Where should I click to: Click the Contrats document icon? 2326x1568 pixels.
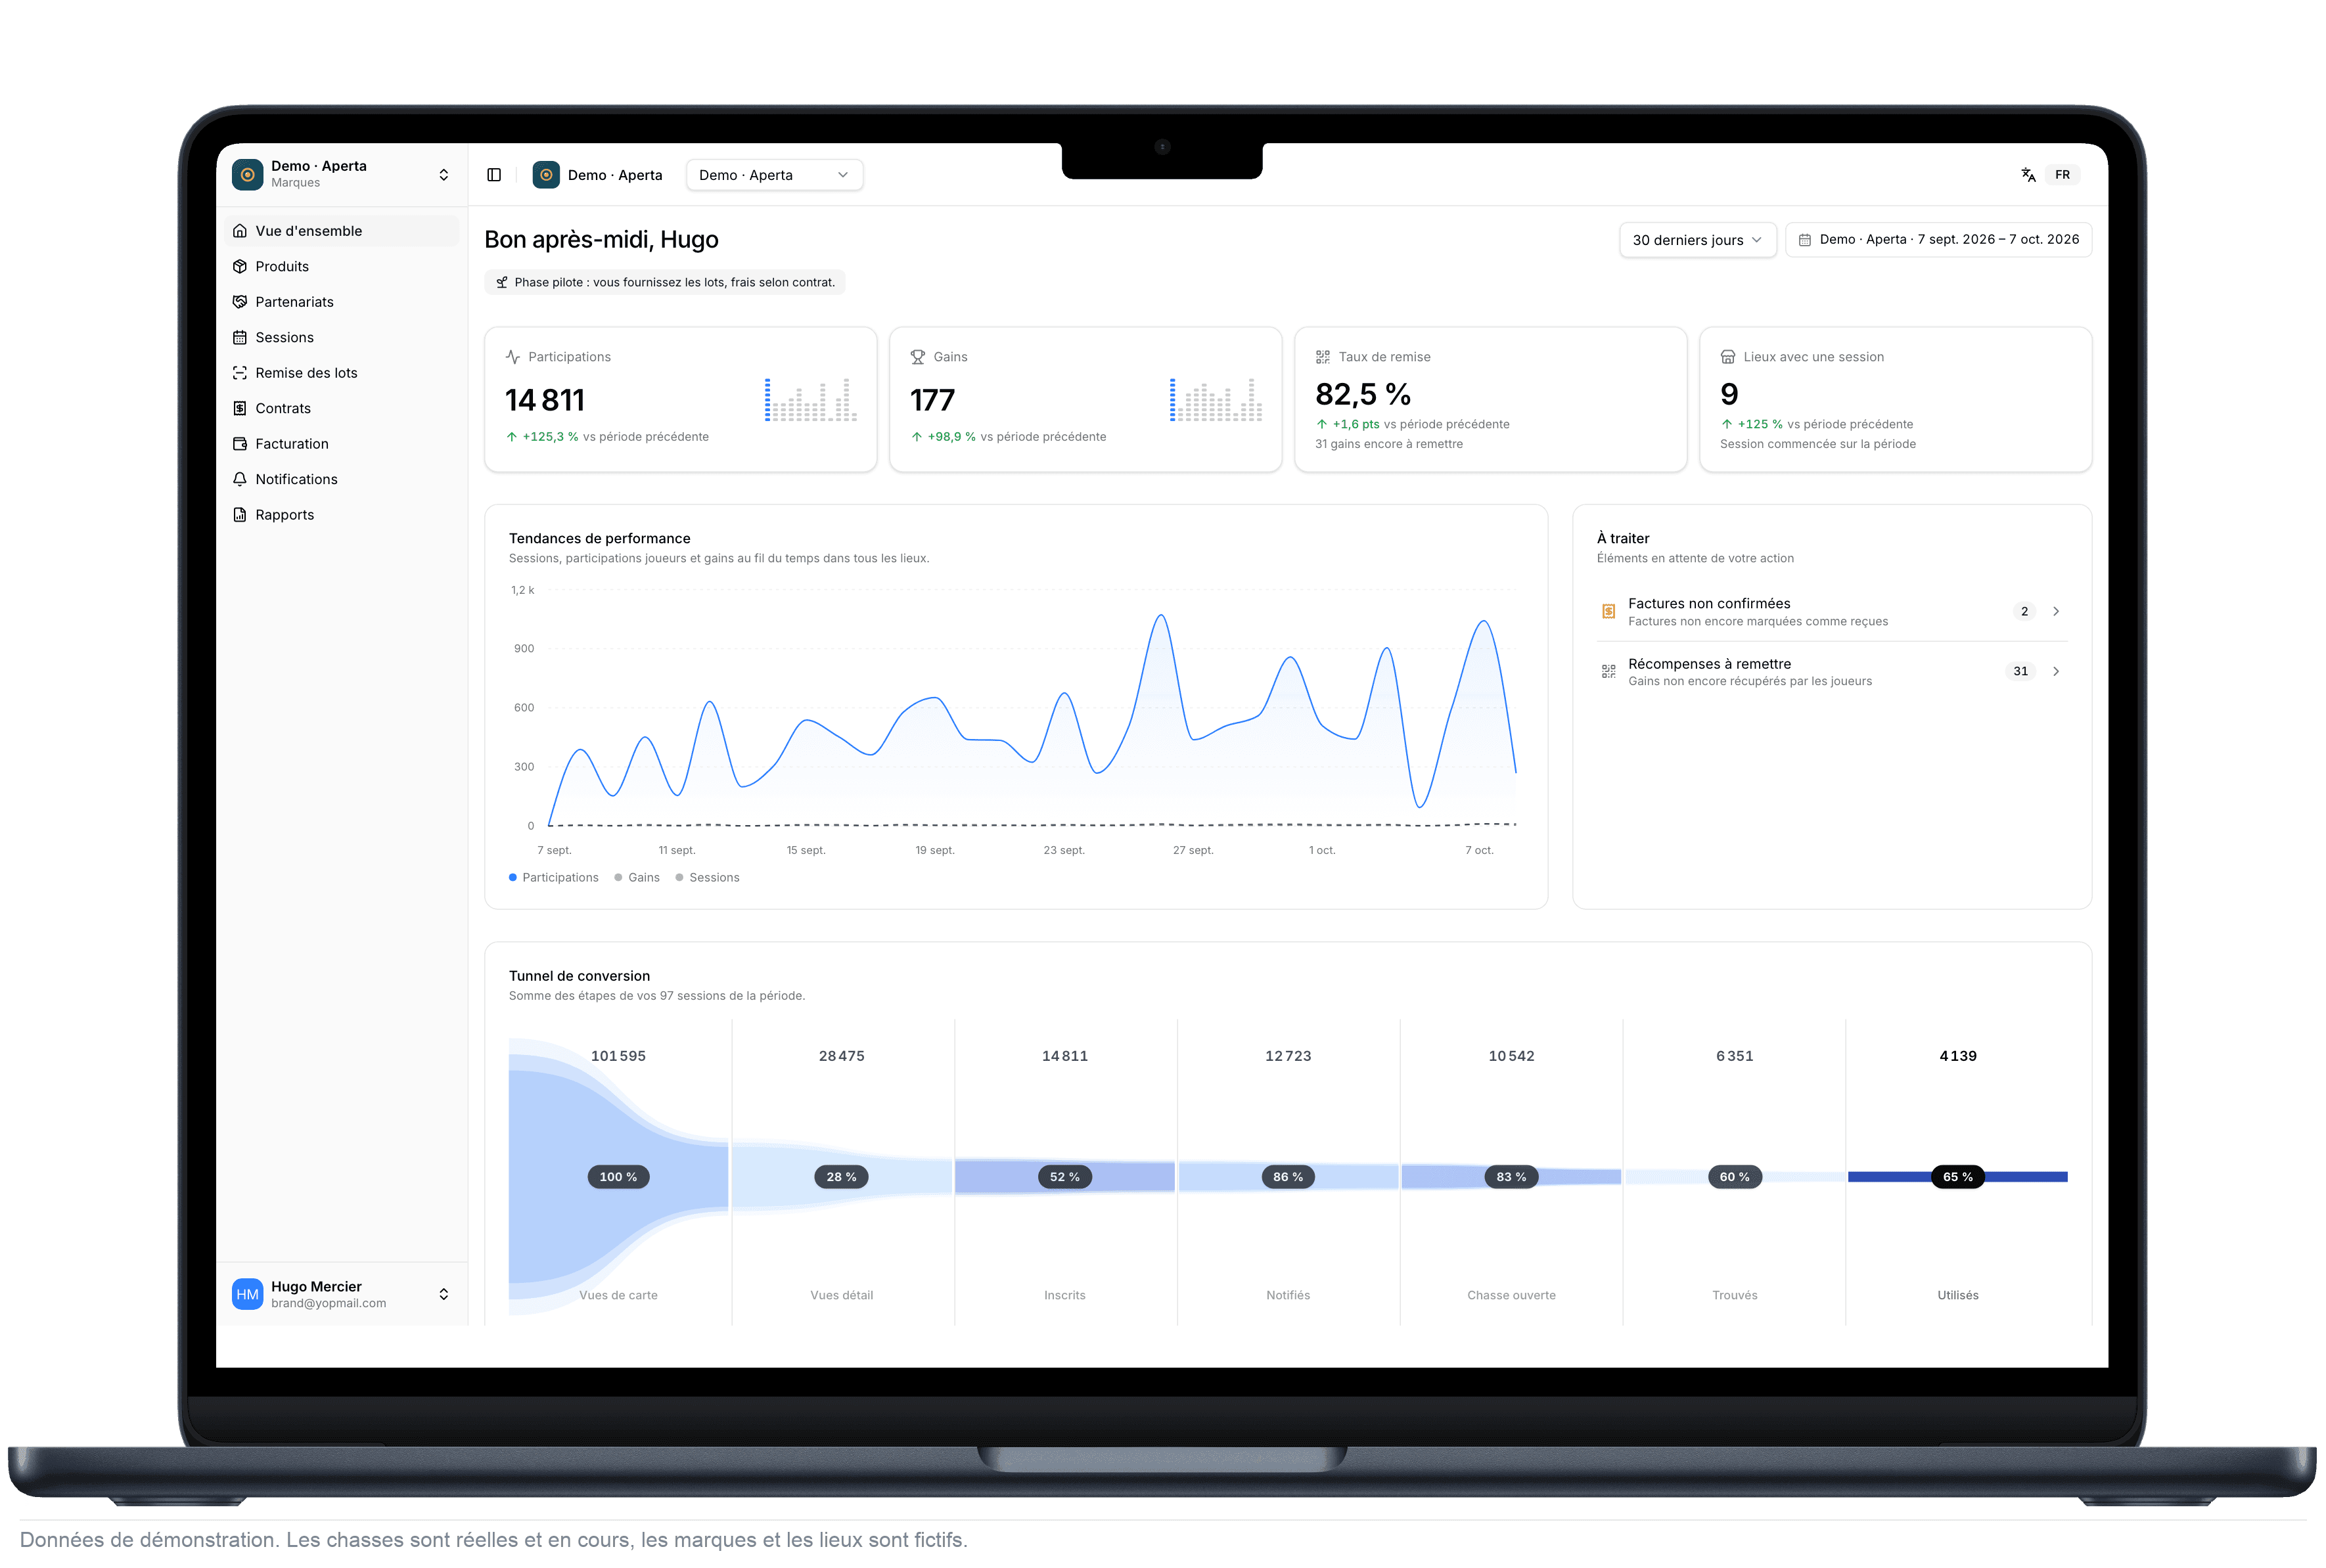[x=240, y=408]
